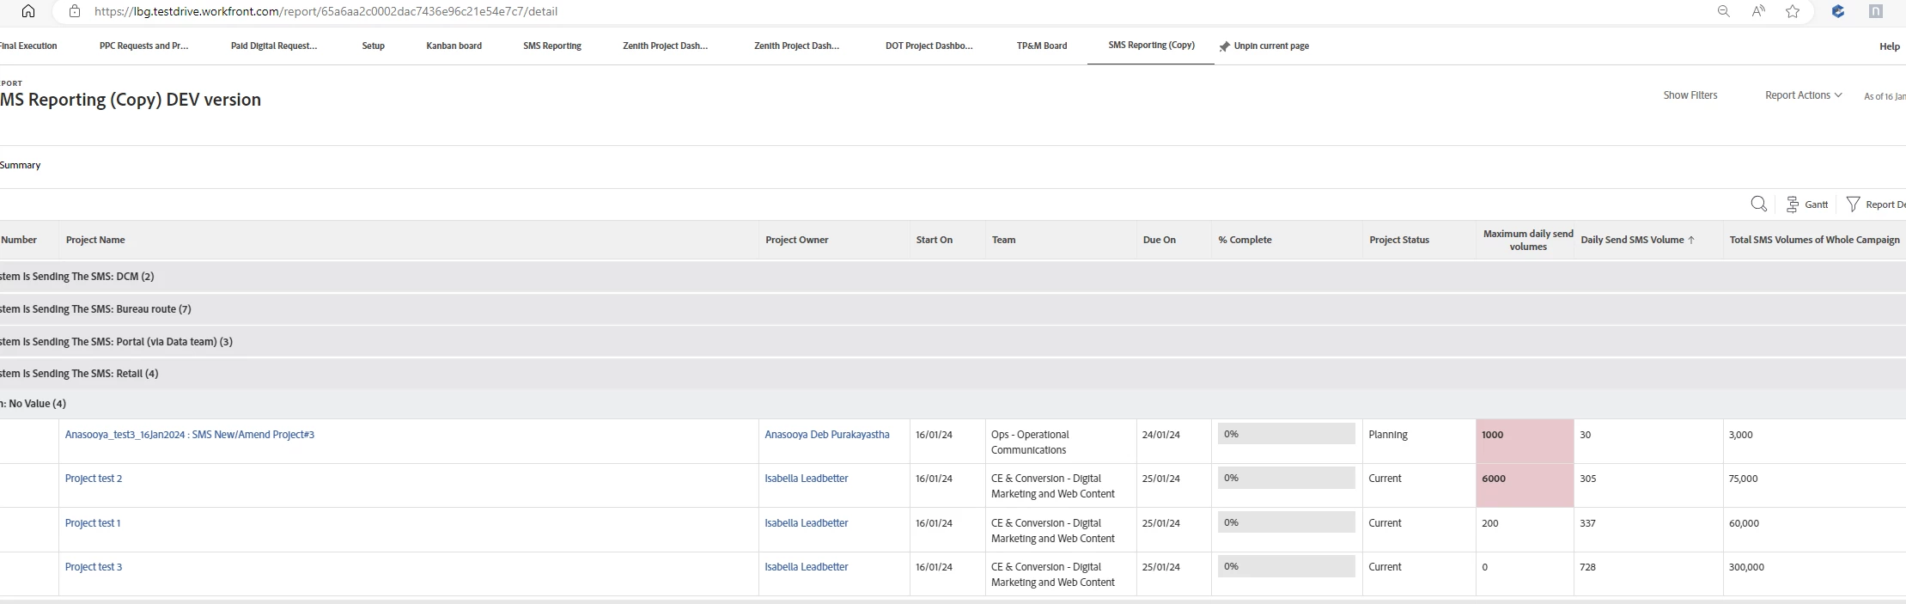The width and height of the screenshot is (1906, 604).
Task: Open the Final Execution pinned tab
Action: coord(28,46)
